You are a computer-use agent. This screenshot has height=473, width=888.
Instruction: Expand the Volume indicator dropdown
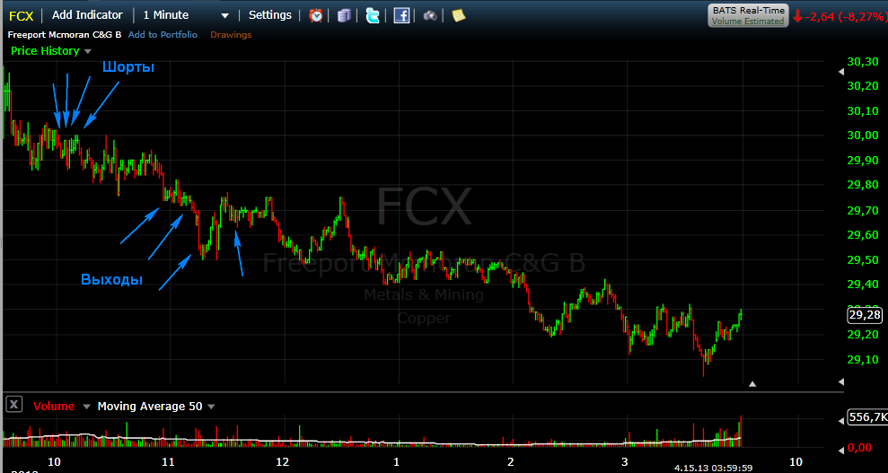86,407
